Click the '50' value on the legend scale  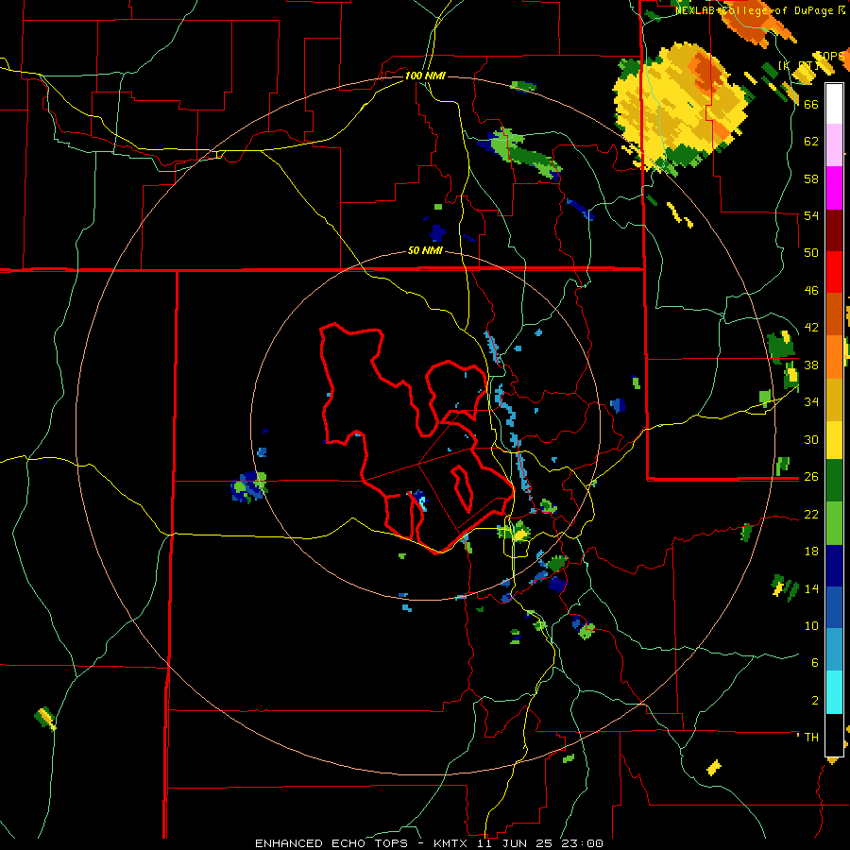[811, 253]
